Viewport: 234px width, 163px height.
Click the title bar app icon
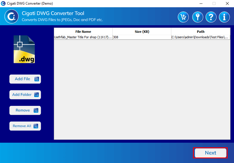click(x=3, y=3)
